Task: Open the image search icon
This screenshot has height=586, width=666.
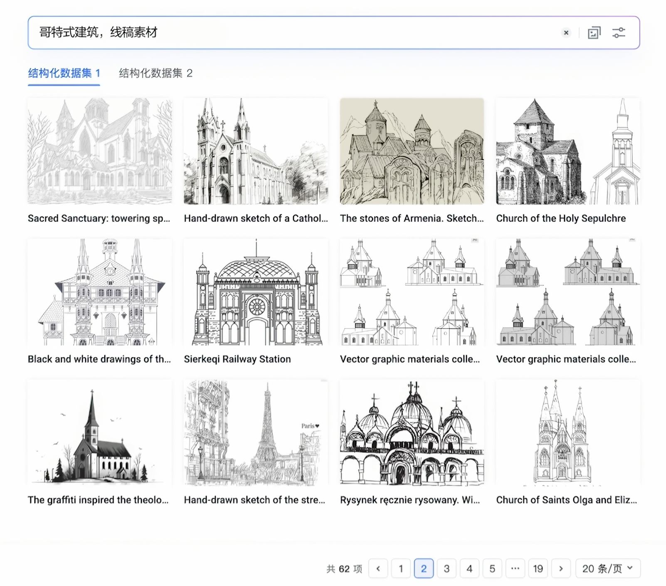Action: point(594,33)
